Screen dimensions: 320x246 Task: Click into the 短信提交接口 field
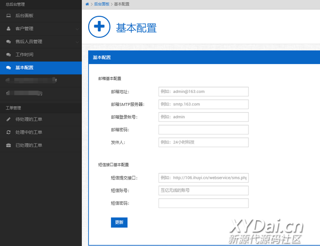click(203, 178)
